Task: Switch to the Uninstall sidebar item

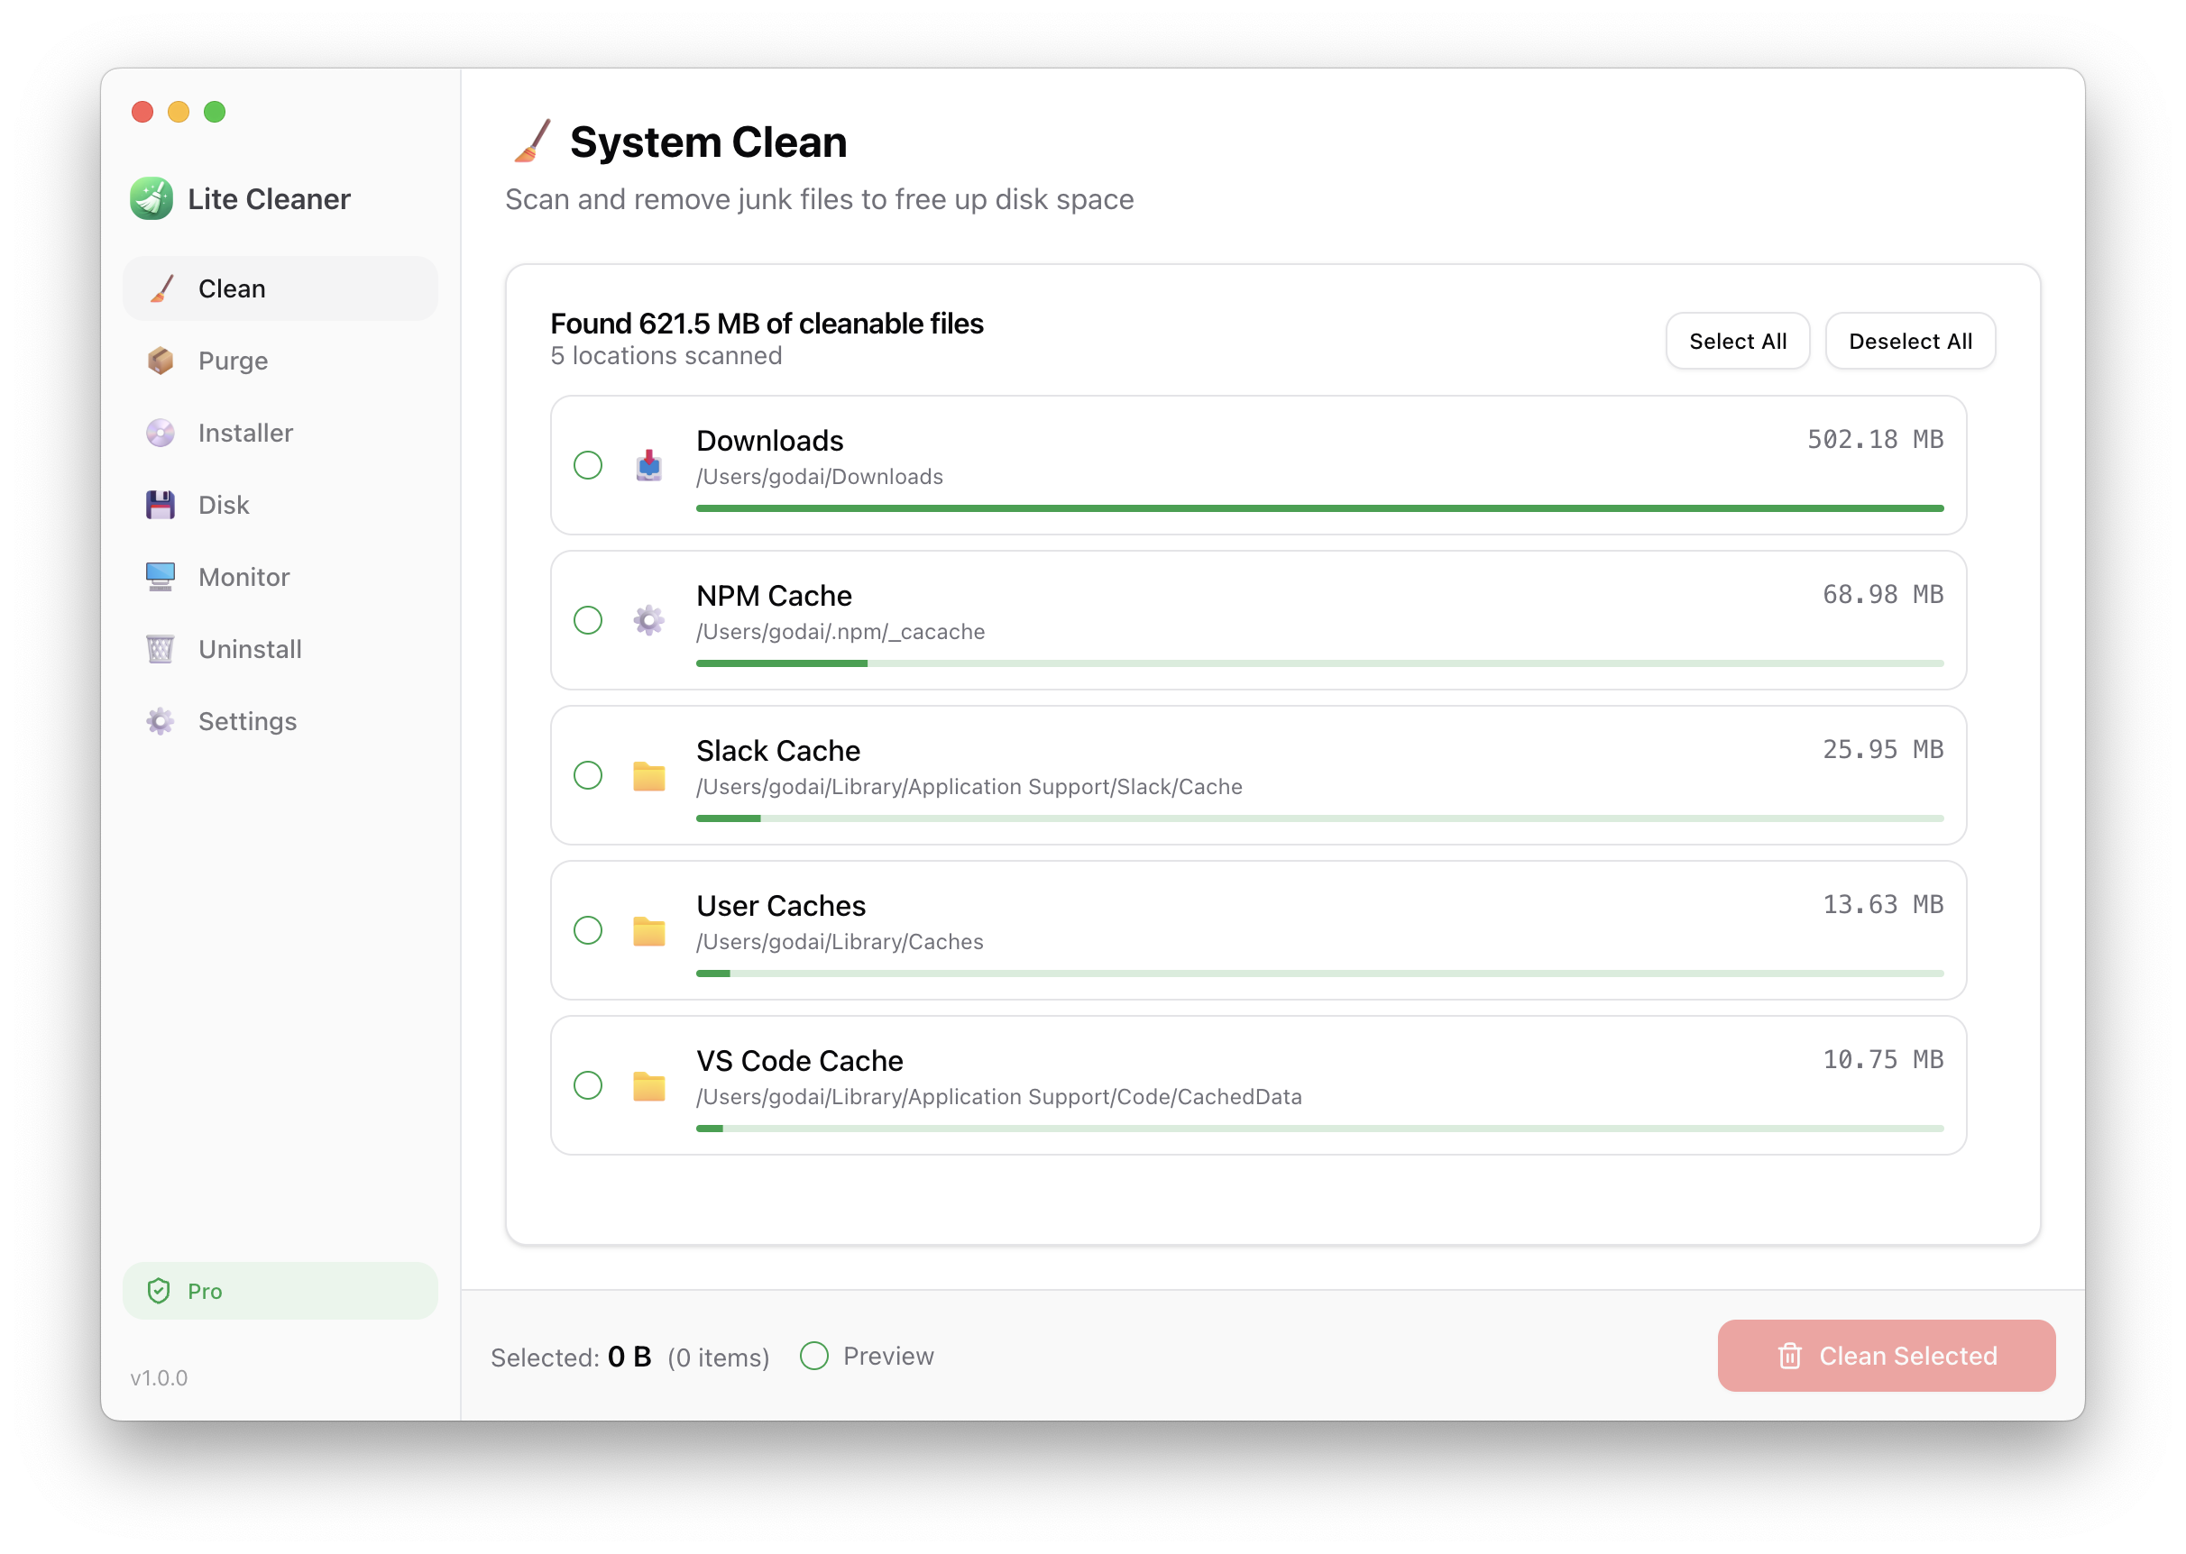Action: pyautogui.click(x=249, y=649)
